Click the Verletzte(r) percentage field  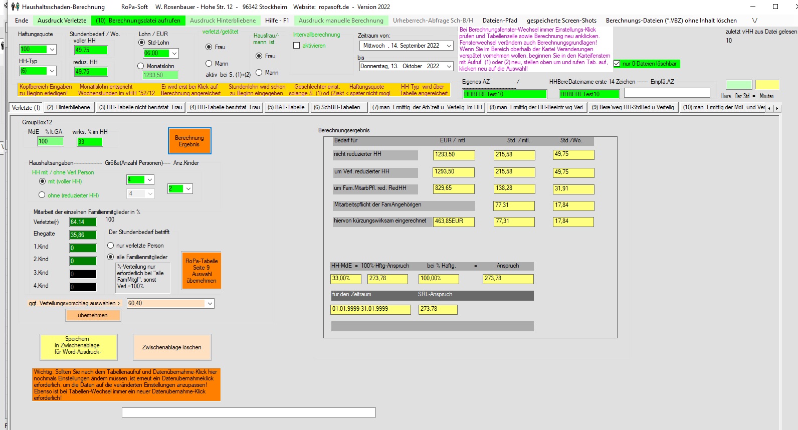click(x=83, y=222)
